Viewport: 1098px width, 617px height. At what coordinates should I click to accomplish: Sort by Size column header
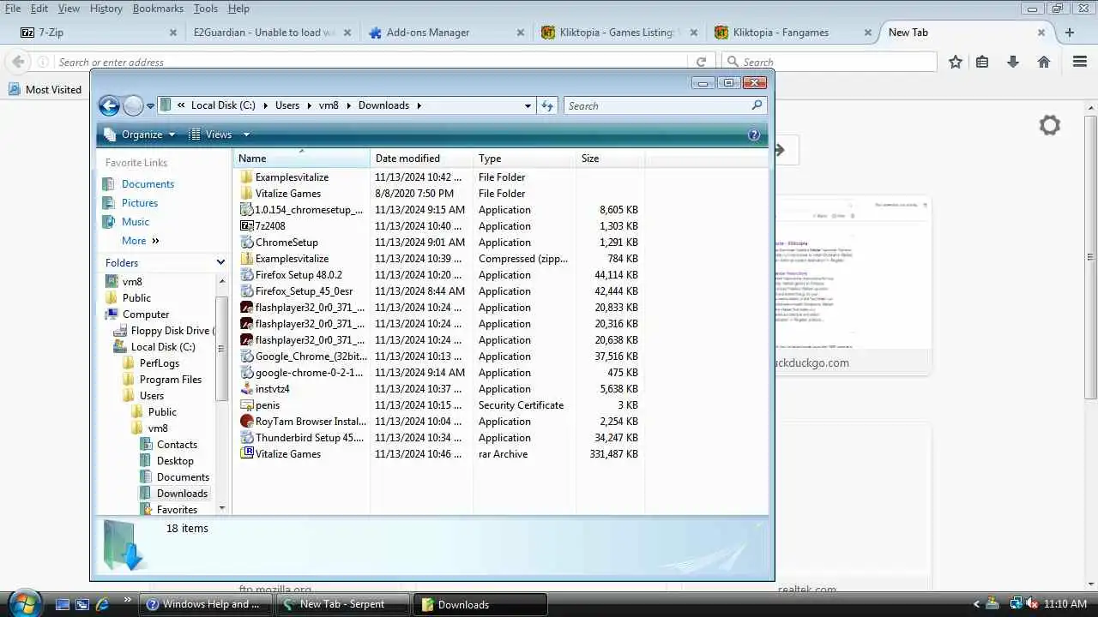[x=609, y=159]
